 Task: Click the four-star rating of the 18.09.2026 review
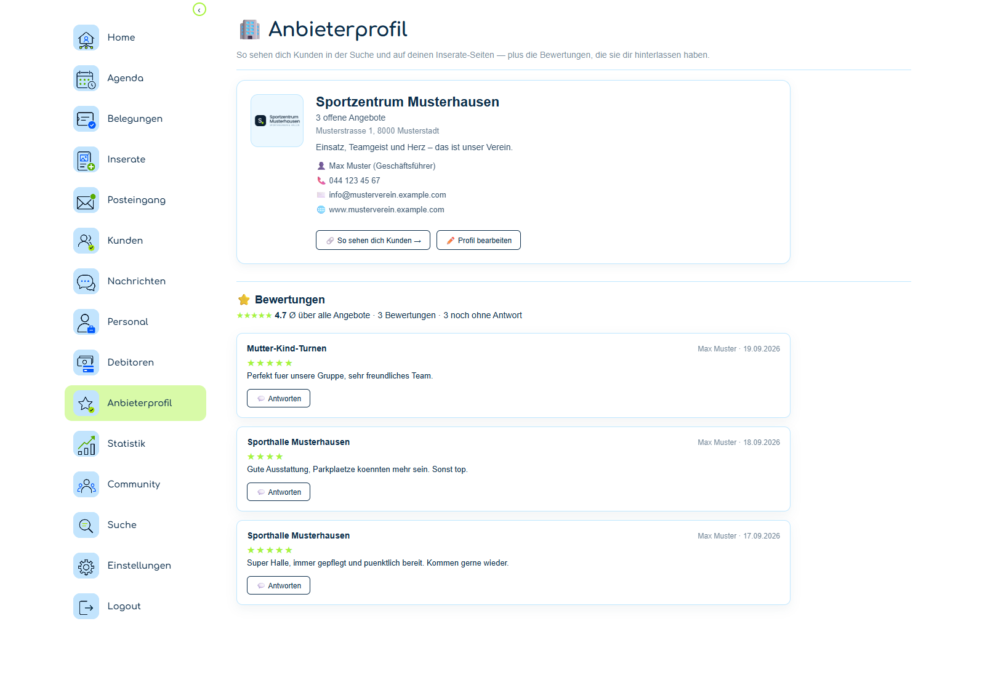point(265,457)
